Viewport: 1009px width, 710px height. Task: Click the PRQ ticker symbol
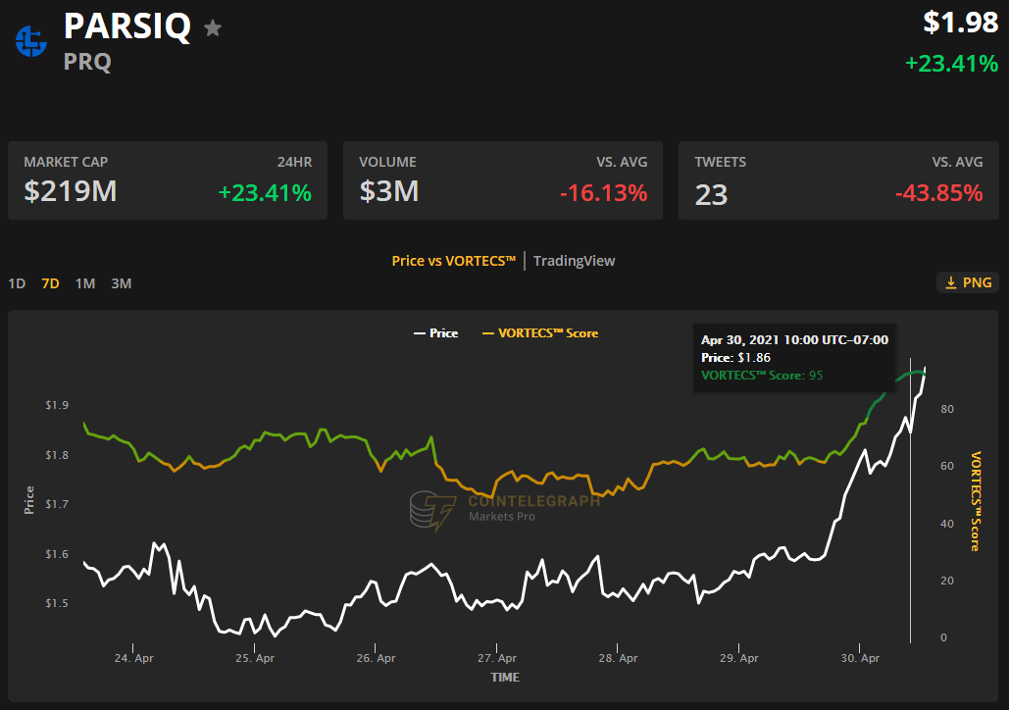[x=87, y=62]
